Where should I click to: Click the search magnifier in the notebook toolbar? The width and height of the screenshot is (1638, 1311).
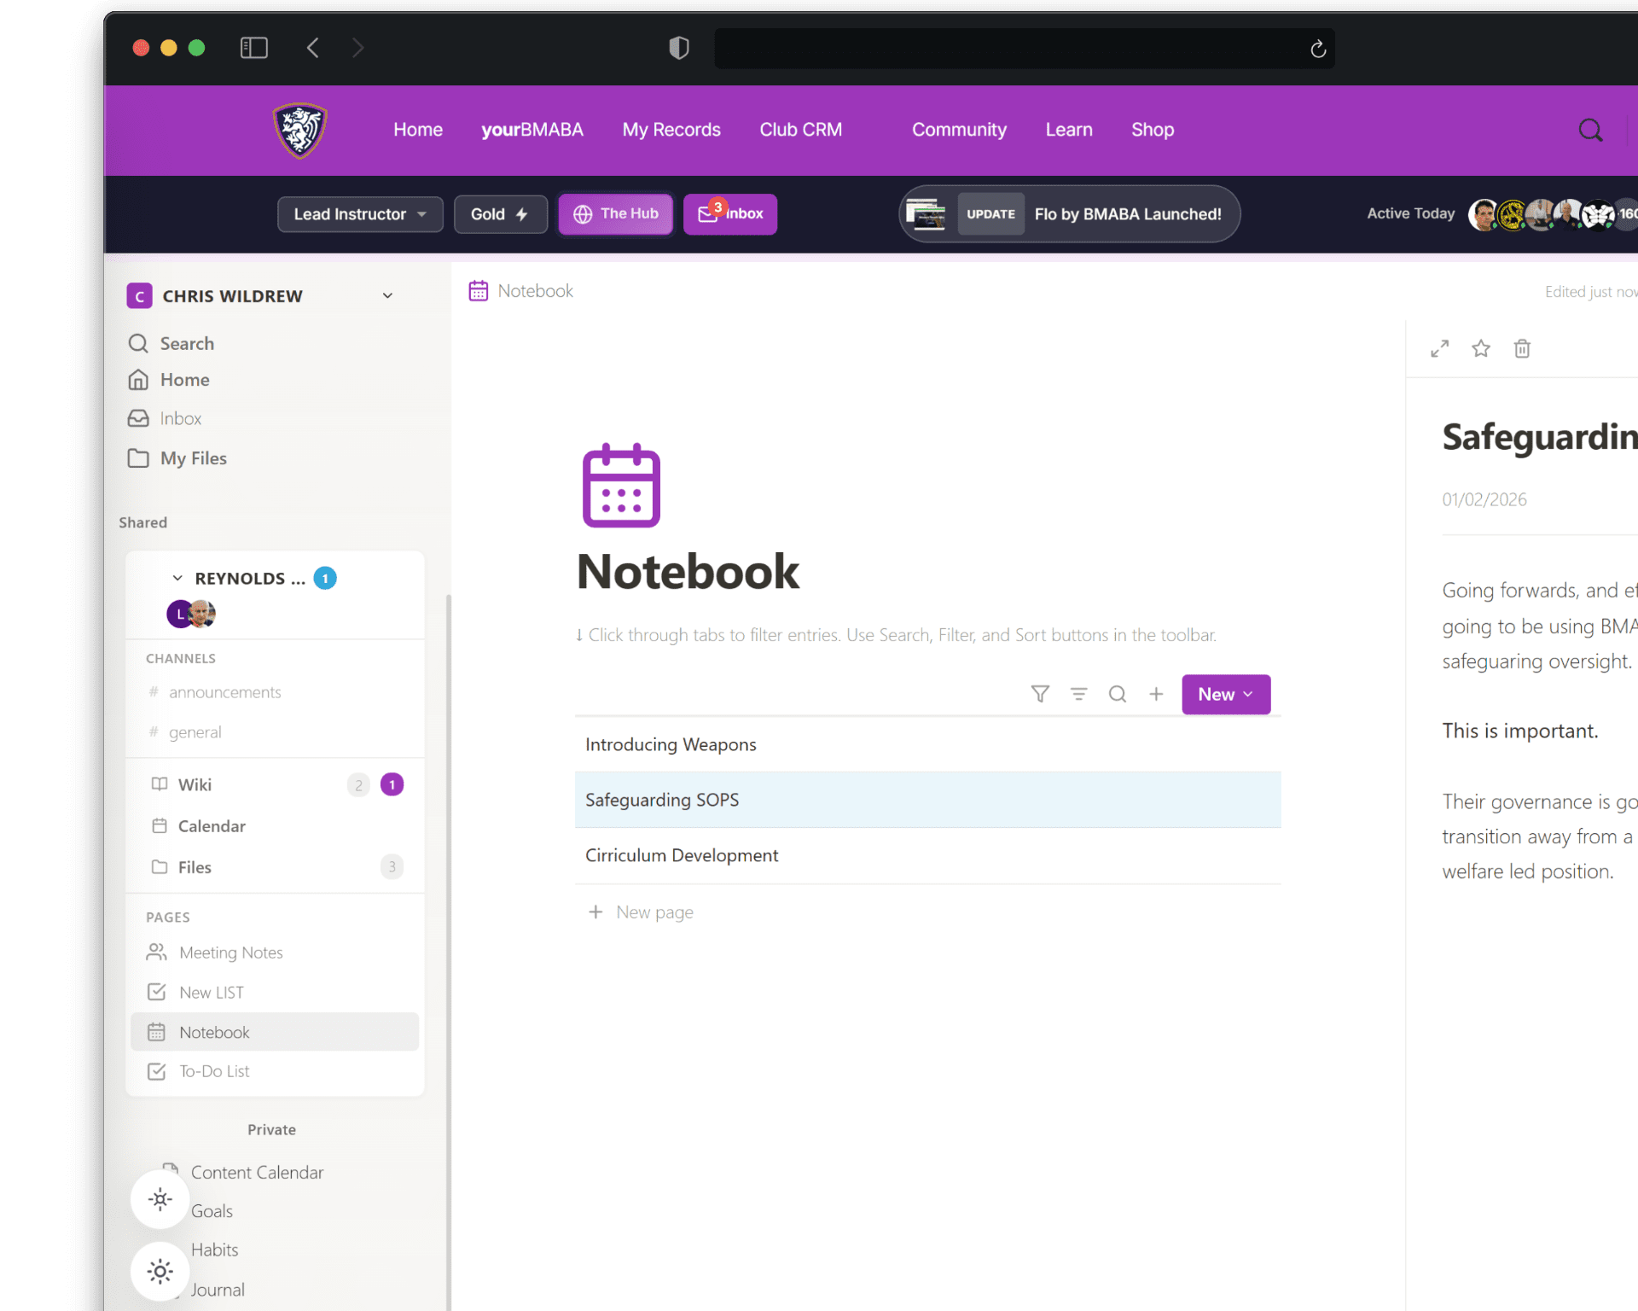tap(1117, 694)
